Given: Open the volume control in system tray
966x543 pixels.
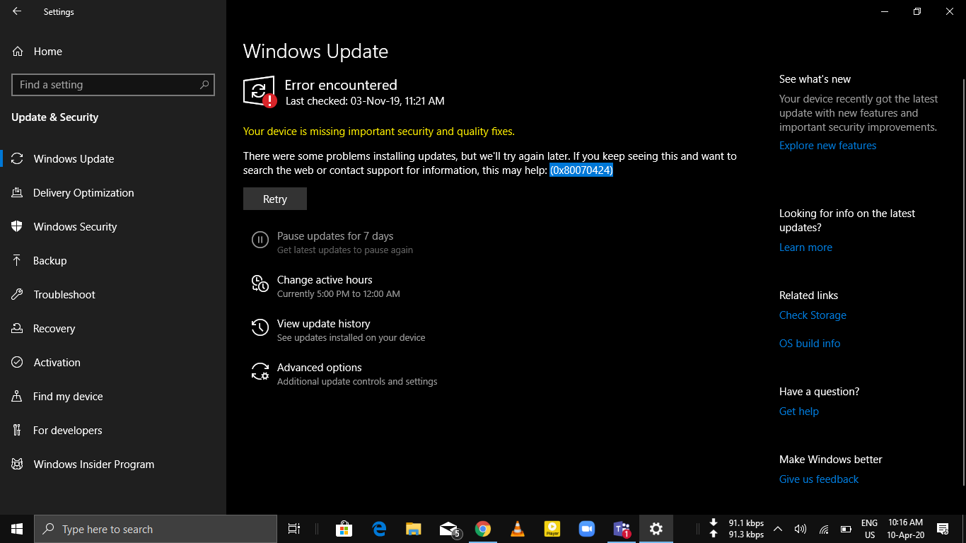Looking at the screenshot, I should coord(800,528).
